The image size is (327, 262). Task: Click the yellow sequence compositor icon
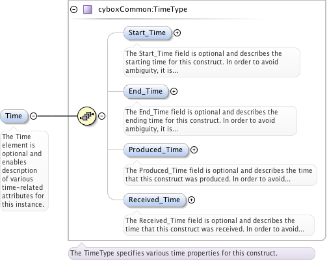[x=86, y=116]
